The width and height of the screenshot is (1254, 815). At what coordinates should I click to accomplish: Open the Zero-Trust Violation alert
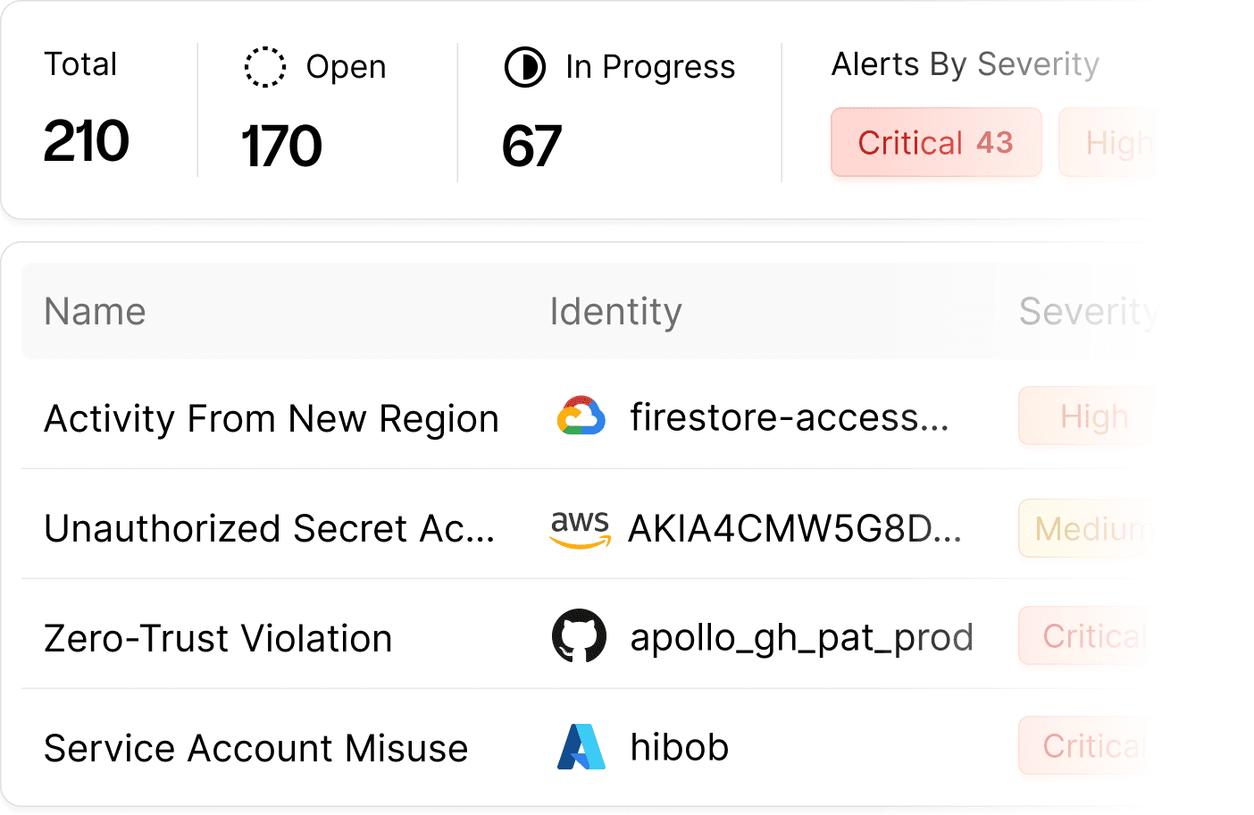pos(219,638)
